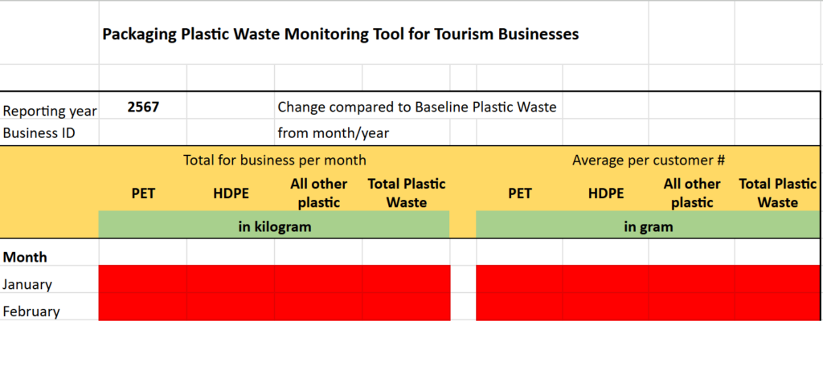
Task: Select the Reporting year label cell
Action: [x=50, y=111]
